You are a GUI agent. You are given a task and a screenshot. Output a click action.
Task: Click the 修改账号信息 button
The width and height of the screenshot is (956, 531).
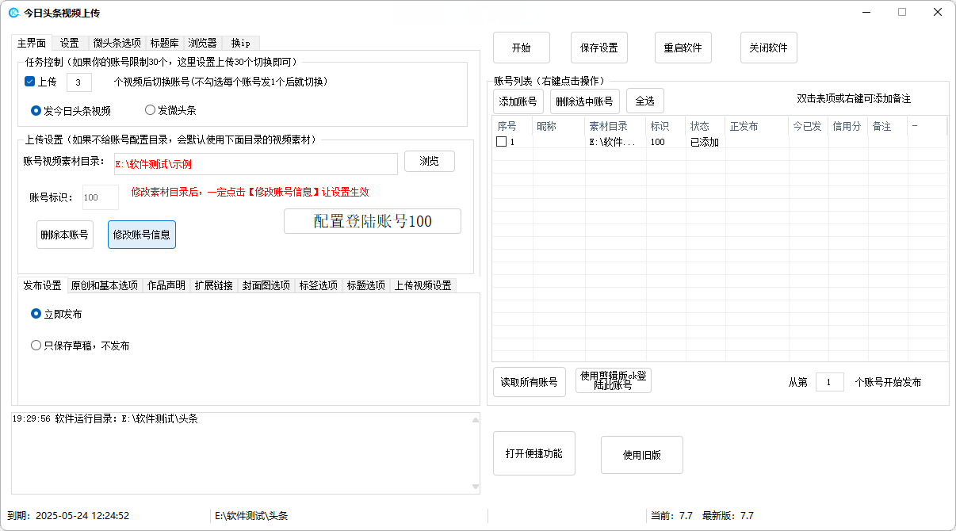pos(142,235)
